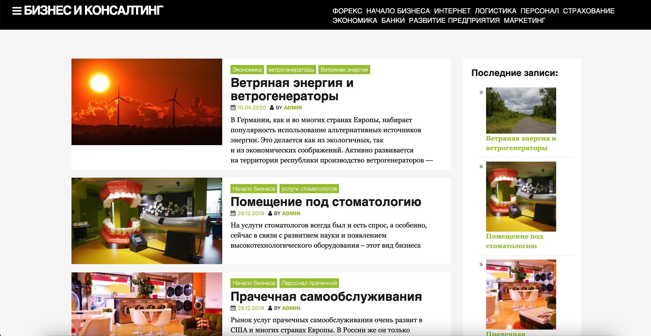
Task: Open sidebar thumbnail of giant teeth model
Action: tap(521, 196)
